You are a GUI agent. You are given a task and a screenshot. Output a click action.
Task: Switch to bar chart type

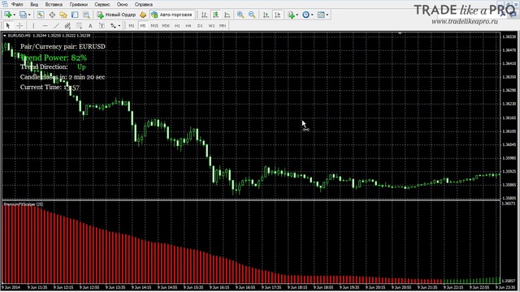pyautogui.click(x=204, y=15)
